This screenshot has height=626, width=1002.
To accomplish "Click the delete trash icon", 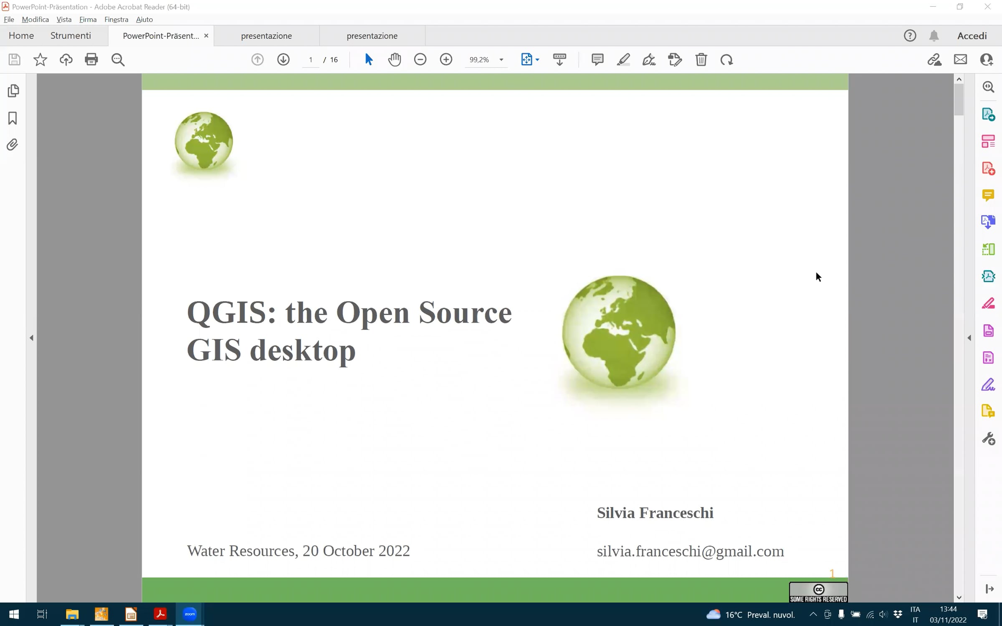I will (x=701, y=60).
